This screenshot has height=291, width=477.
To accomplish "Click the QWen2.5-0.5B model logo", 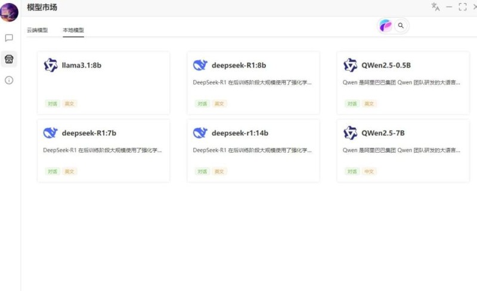I will [350, 65].
